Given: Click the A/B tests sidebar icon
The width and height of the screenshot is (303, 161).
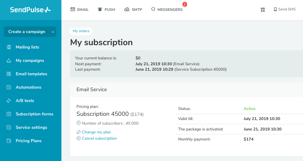Looking at the screenshot, I should point(9,101).
